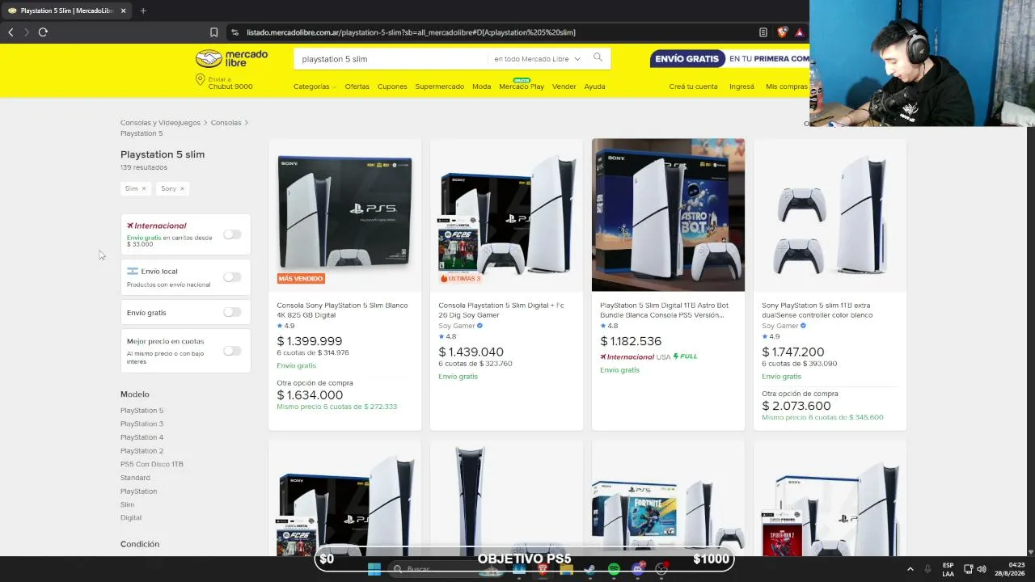Open Mis compras

[787, 86]
